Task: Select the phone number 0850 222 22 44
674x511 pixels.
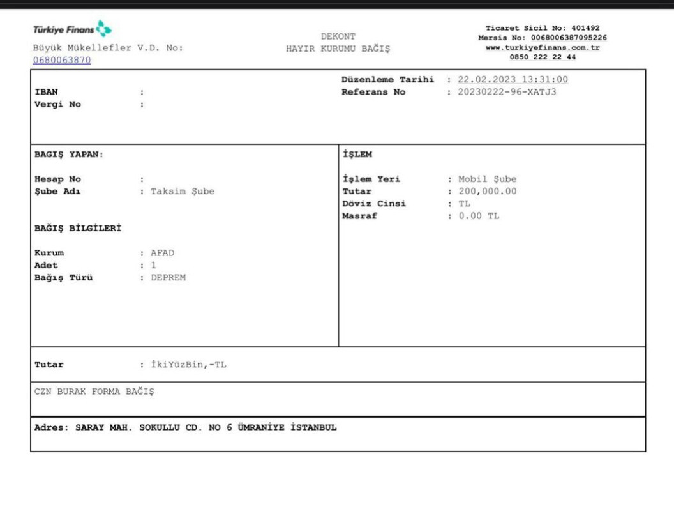Action: pos(543,57)
